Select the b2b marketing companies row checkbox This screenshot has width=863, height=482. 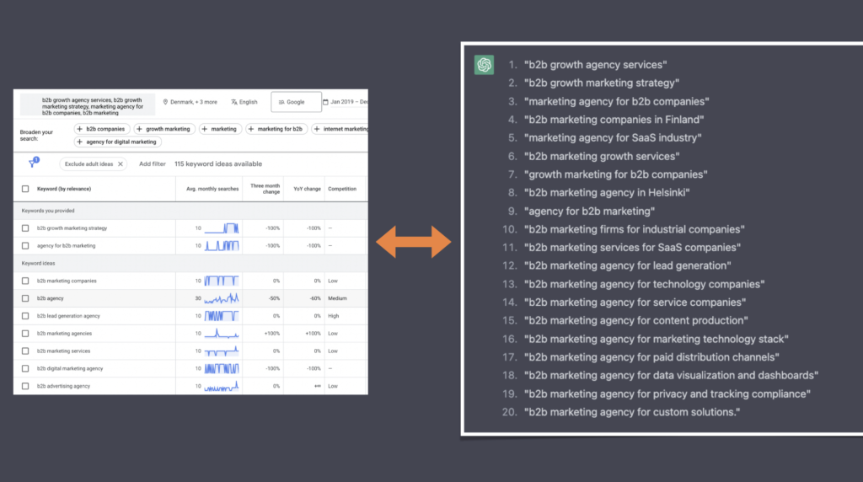(25, 281)
